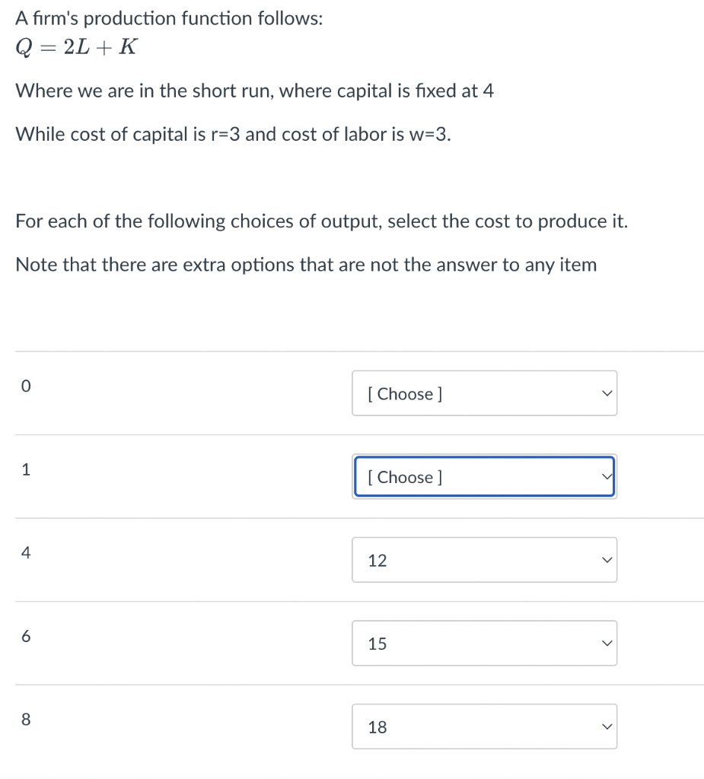Image resolution: width=704 pixels, height=779 pixels.
Task: Click the chevron arrow next to value 18
Action: [x=607, y=727]
